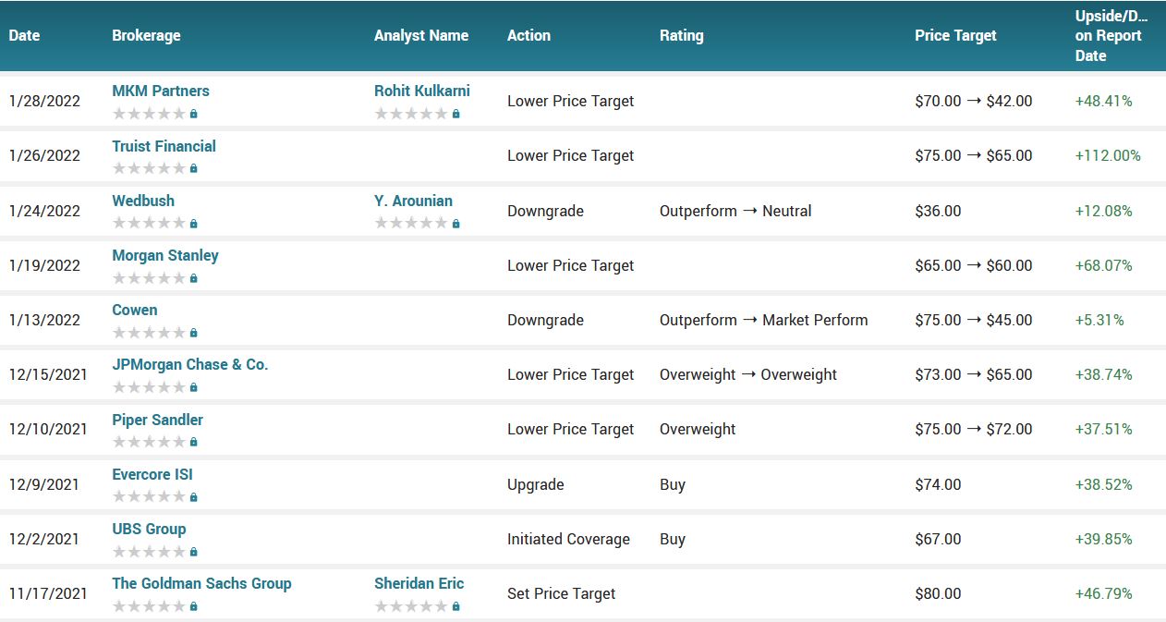The width and height of the screenshot is (1166, 622).
Task: Click the lock icon under UBS Group
Action: pyautogui.click(x=193, y=552)
